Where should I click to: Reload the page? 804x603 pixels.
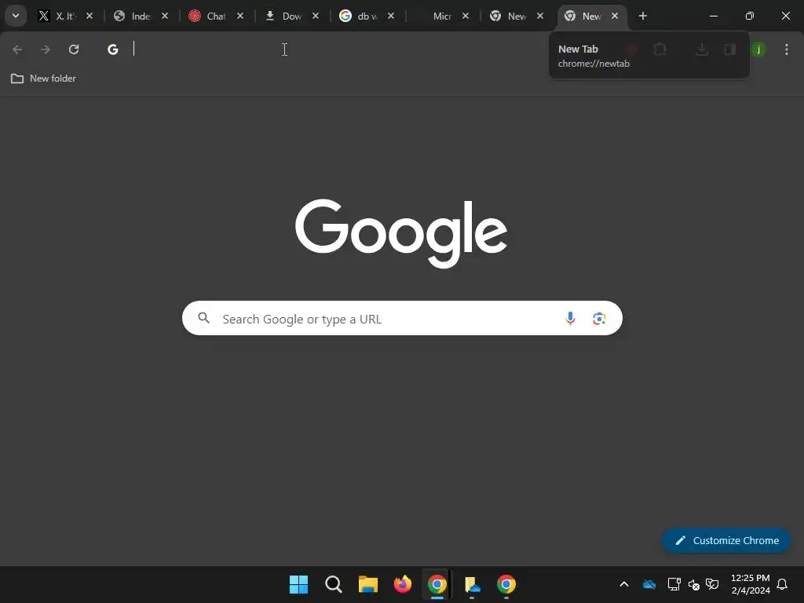pyautogui.click(x=74, y=49)
